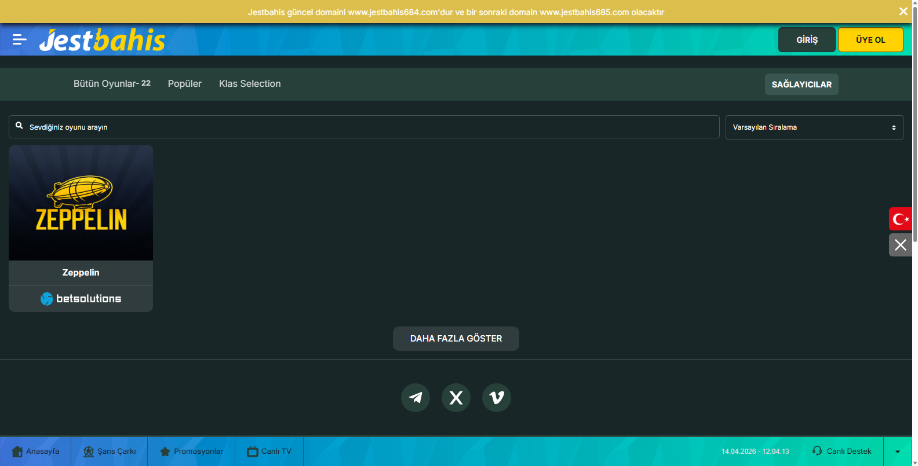The image size is (918, 466).
Task: Collapse the bottom bar with the arrow
Action: pyautogui.click(x=898, y=452)
